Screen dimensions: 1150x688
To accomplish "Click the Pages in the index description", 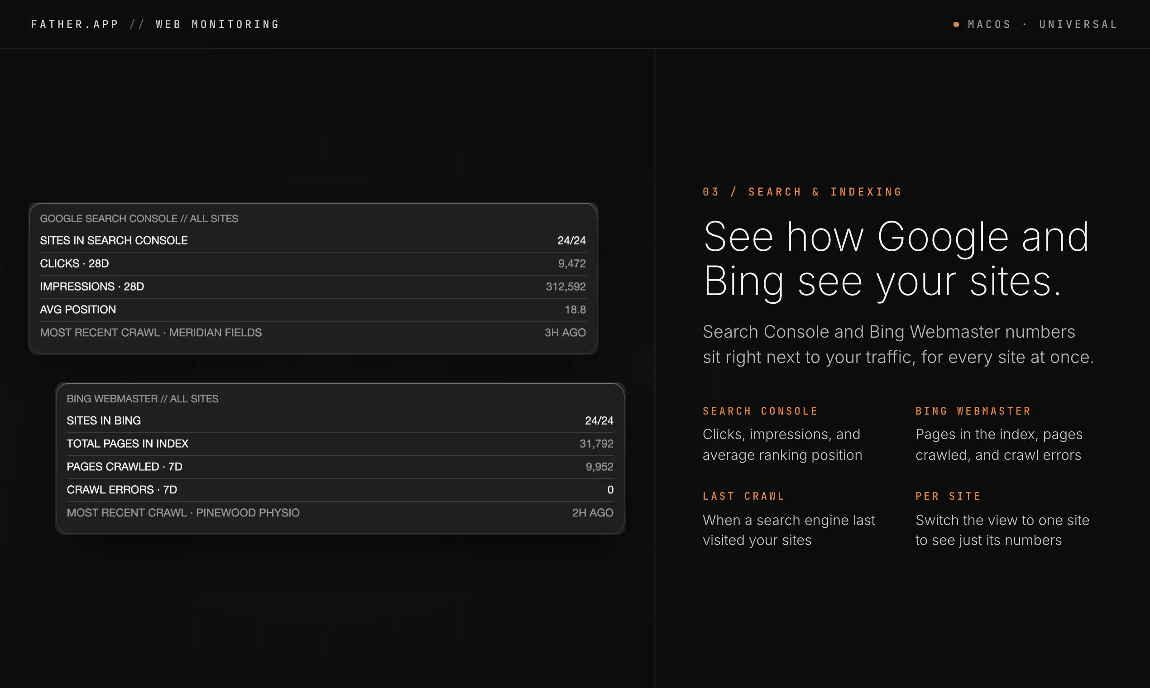I will coord(999,444).
